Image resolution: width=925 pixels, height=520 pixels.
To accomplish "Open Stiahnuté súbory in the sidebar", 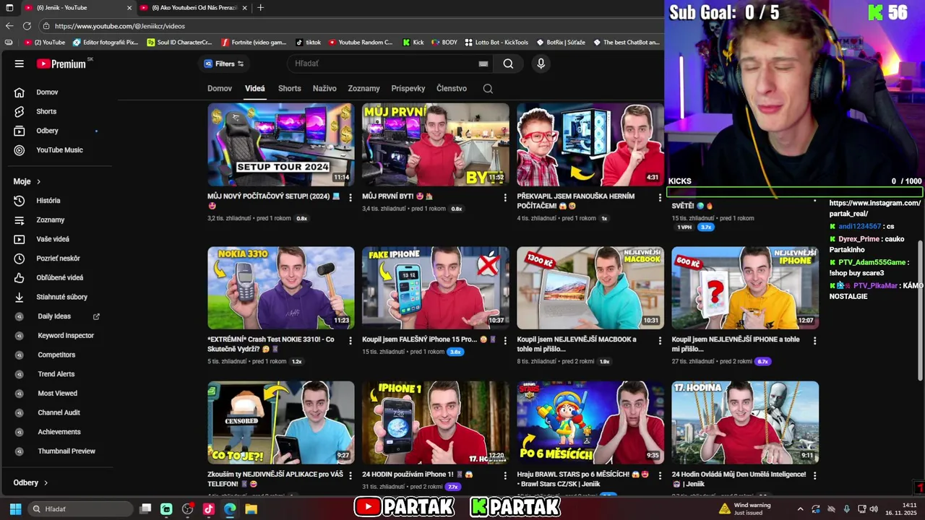I will coord(61,297).
